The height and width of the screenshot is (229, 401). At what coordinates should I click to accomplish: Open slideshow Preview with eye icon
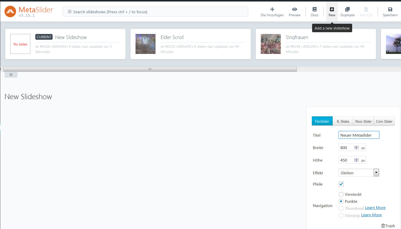pyautogui.click(x=295, y=9)
